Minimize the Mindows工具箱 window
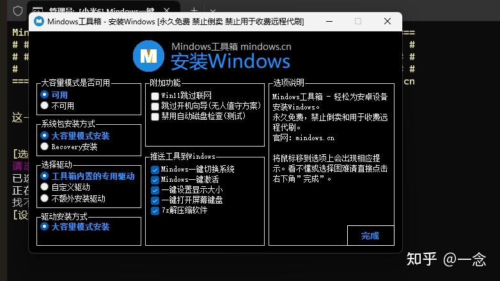Screen dimensions: 500x281 pos(329,21)
